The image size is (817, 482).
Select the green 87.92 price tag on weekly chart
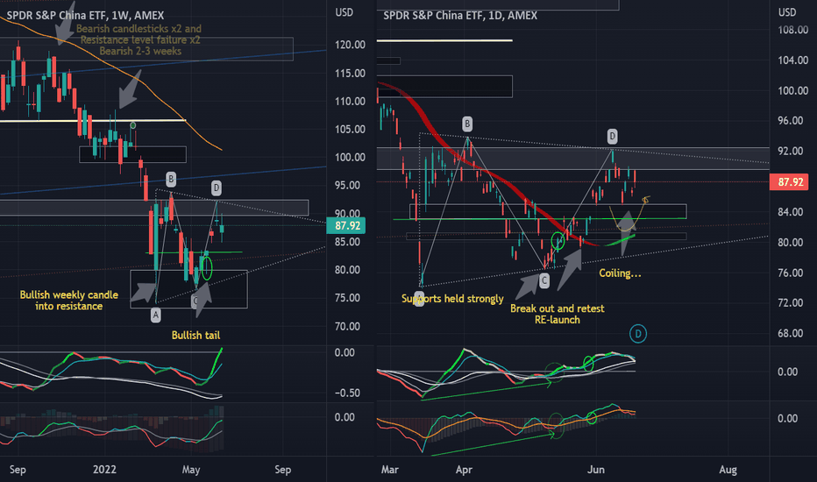(x=346, y=225)
